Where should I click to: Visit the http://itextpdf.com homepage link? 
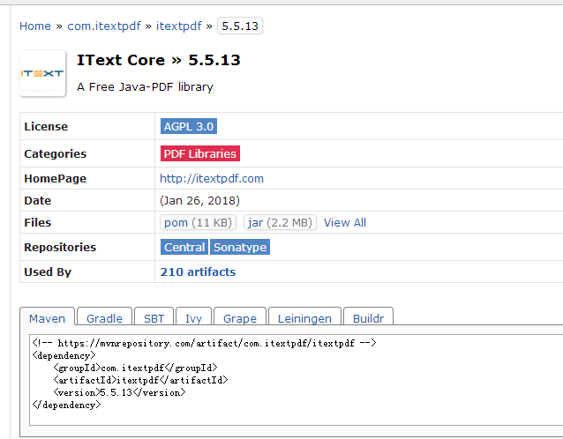[x=212, y=179]
